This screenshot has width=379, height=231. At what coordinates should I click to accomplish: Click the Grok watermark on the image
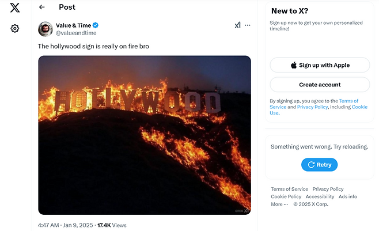pos(242,211)
